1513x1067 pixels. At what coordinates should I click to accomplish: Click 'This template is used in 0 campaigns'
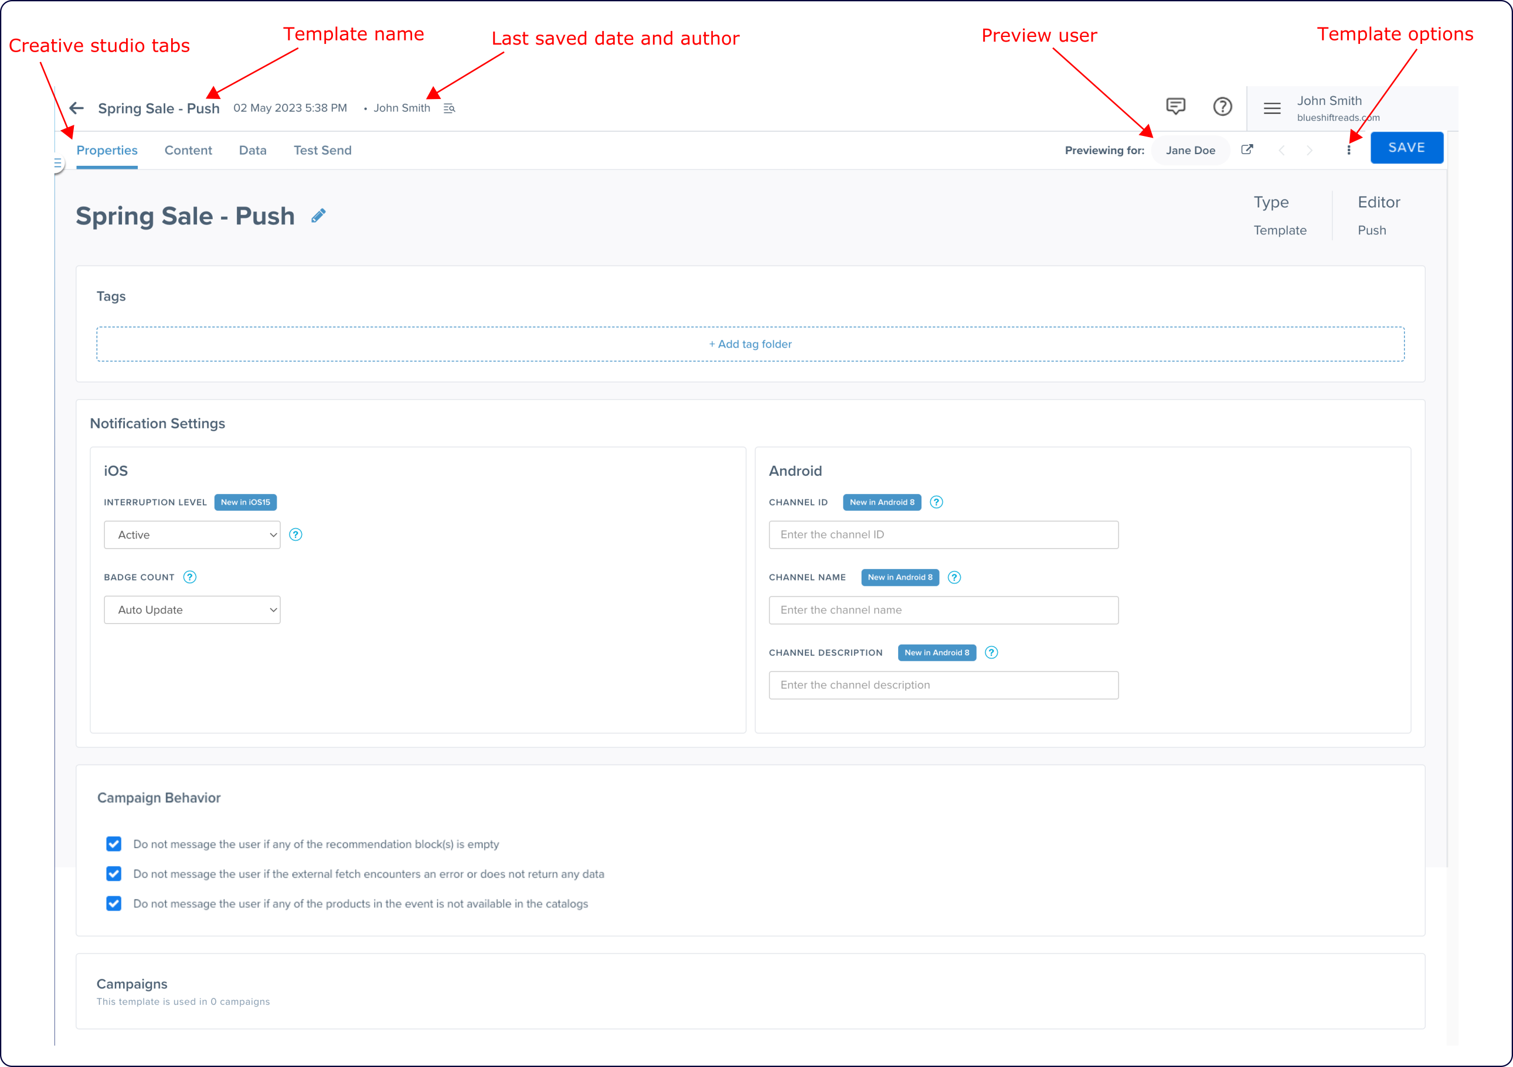point(183,1001)
